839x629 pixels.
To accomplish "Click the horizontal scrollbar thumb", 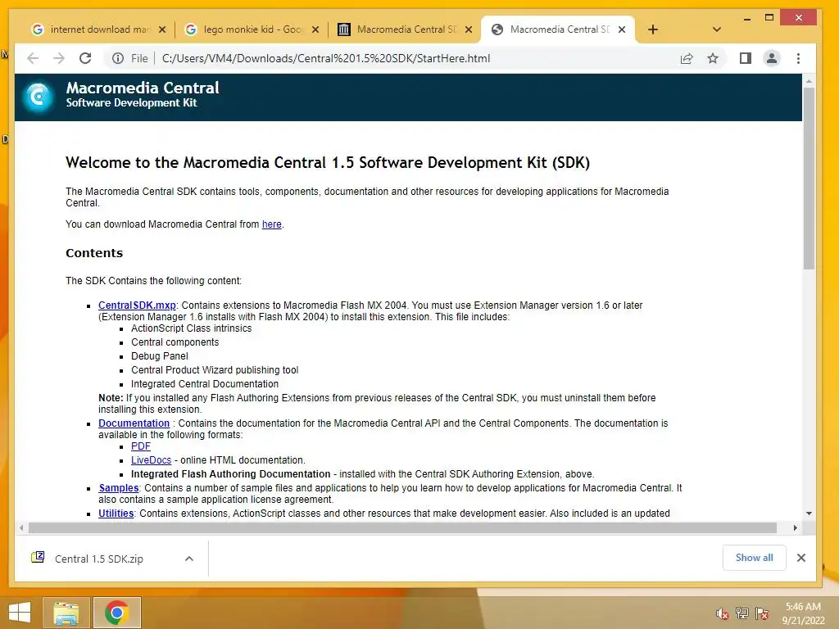I will (402, 528).
